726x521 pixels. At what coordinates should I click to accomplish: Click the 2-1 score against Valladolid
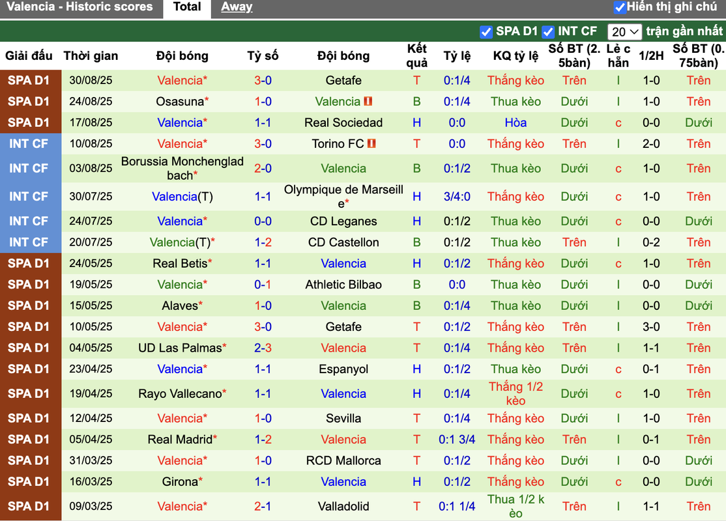click(x=263, y=507)
